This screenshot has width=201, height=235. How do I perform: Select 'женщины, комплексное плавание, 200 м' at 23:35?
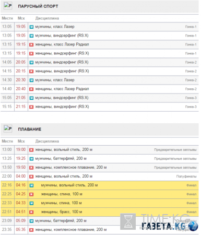(x=71, y=229)
